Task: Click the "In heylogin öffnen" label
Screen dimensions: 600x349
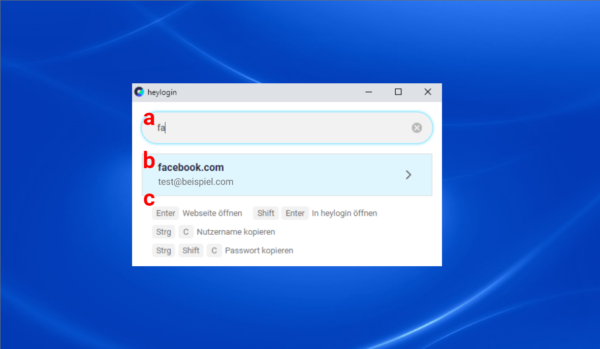Action: pyautogui.click(x=344, y=213)
